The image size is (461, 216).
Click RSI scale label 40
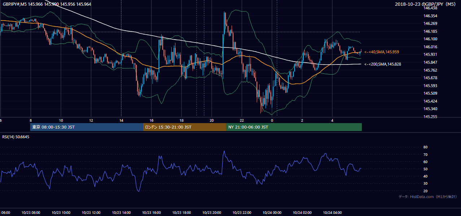click(x=425, y=176)
